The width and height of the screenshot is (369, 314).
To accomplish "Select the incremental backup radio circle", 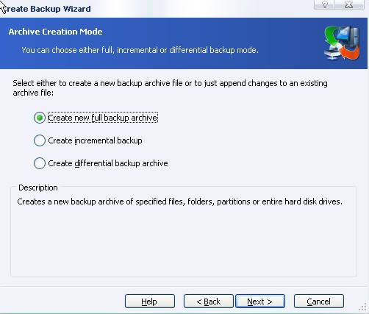I will tap(40, 140).
